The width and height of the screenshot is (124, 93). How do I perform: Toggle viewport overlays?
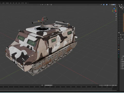(x=107, y=5)
